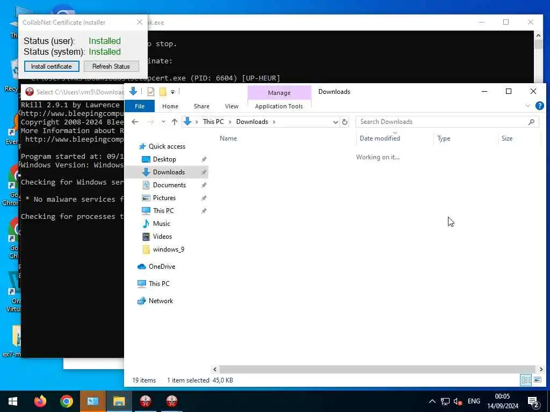
Task: Click the Properties quick access toolbar icon
Action: coord(151,92)
